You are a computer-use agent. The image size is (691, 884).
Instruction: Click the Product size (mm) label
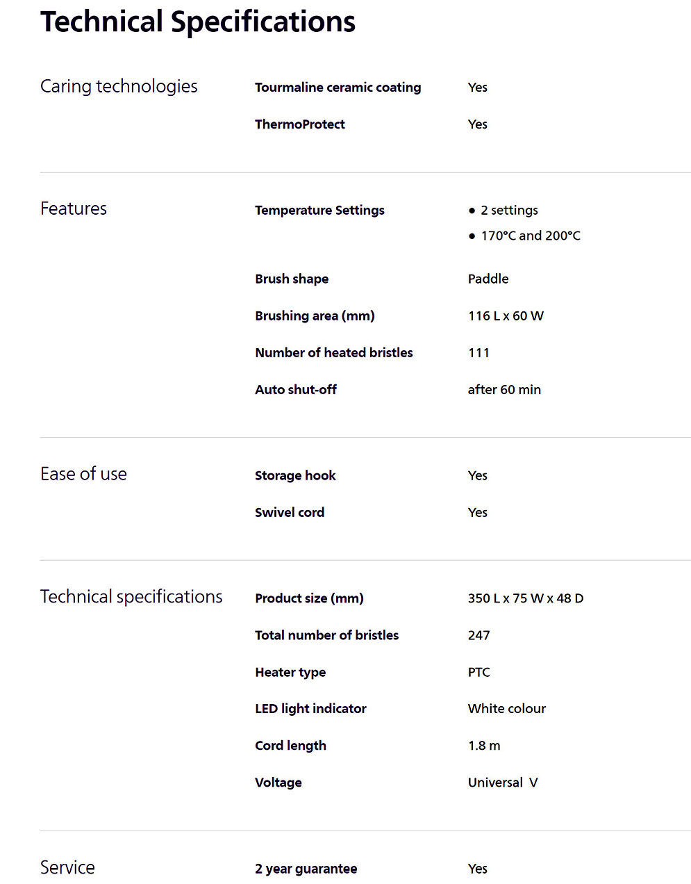(309, 598)
